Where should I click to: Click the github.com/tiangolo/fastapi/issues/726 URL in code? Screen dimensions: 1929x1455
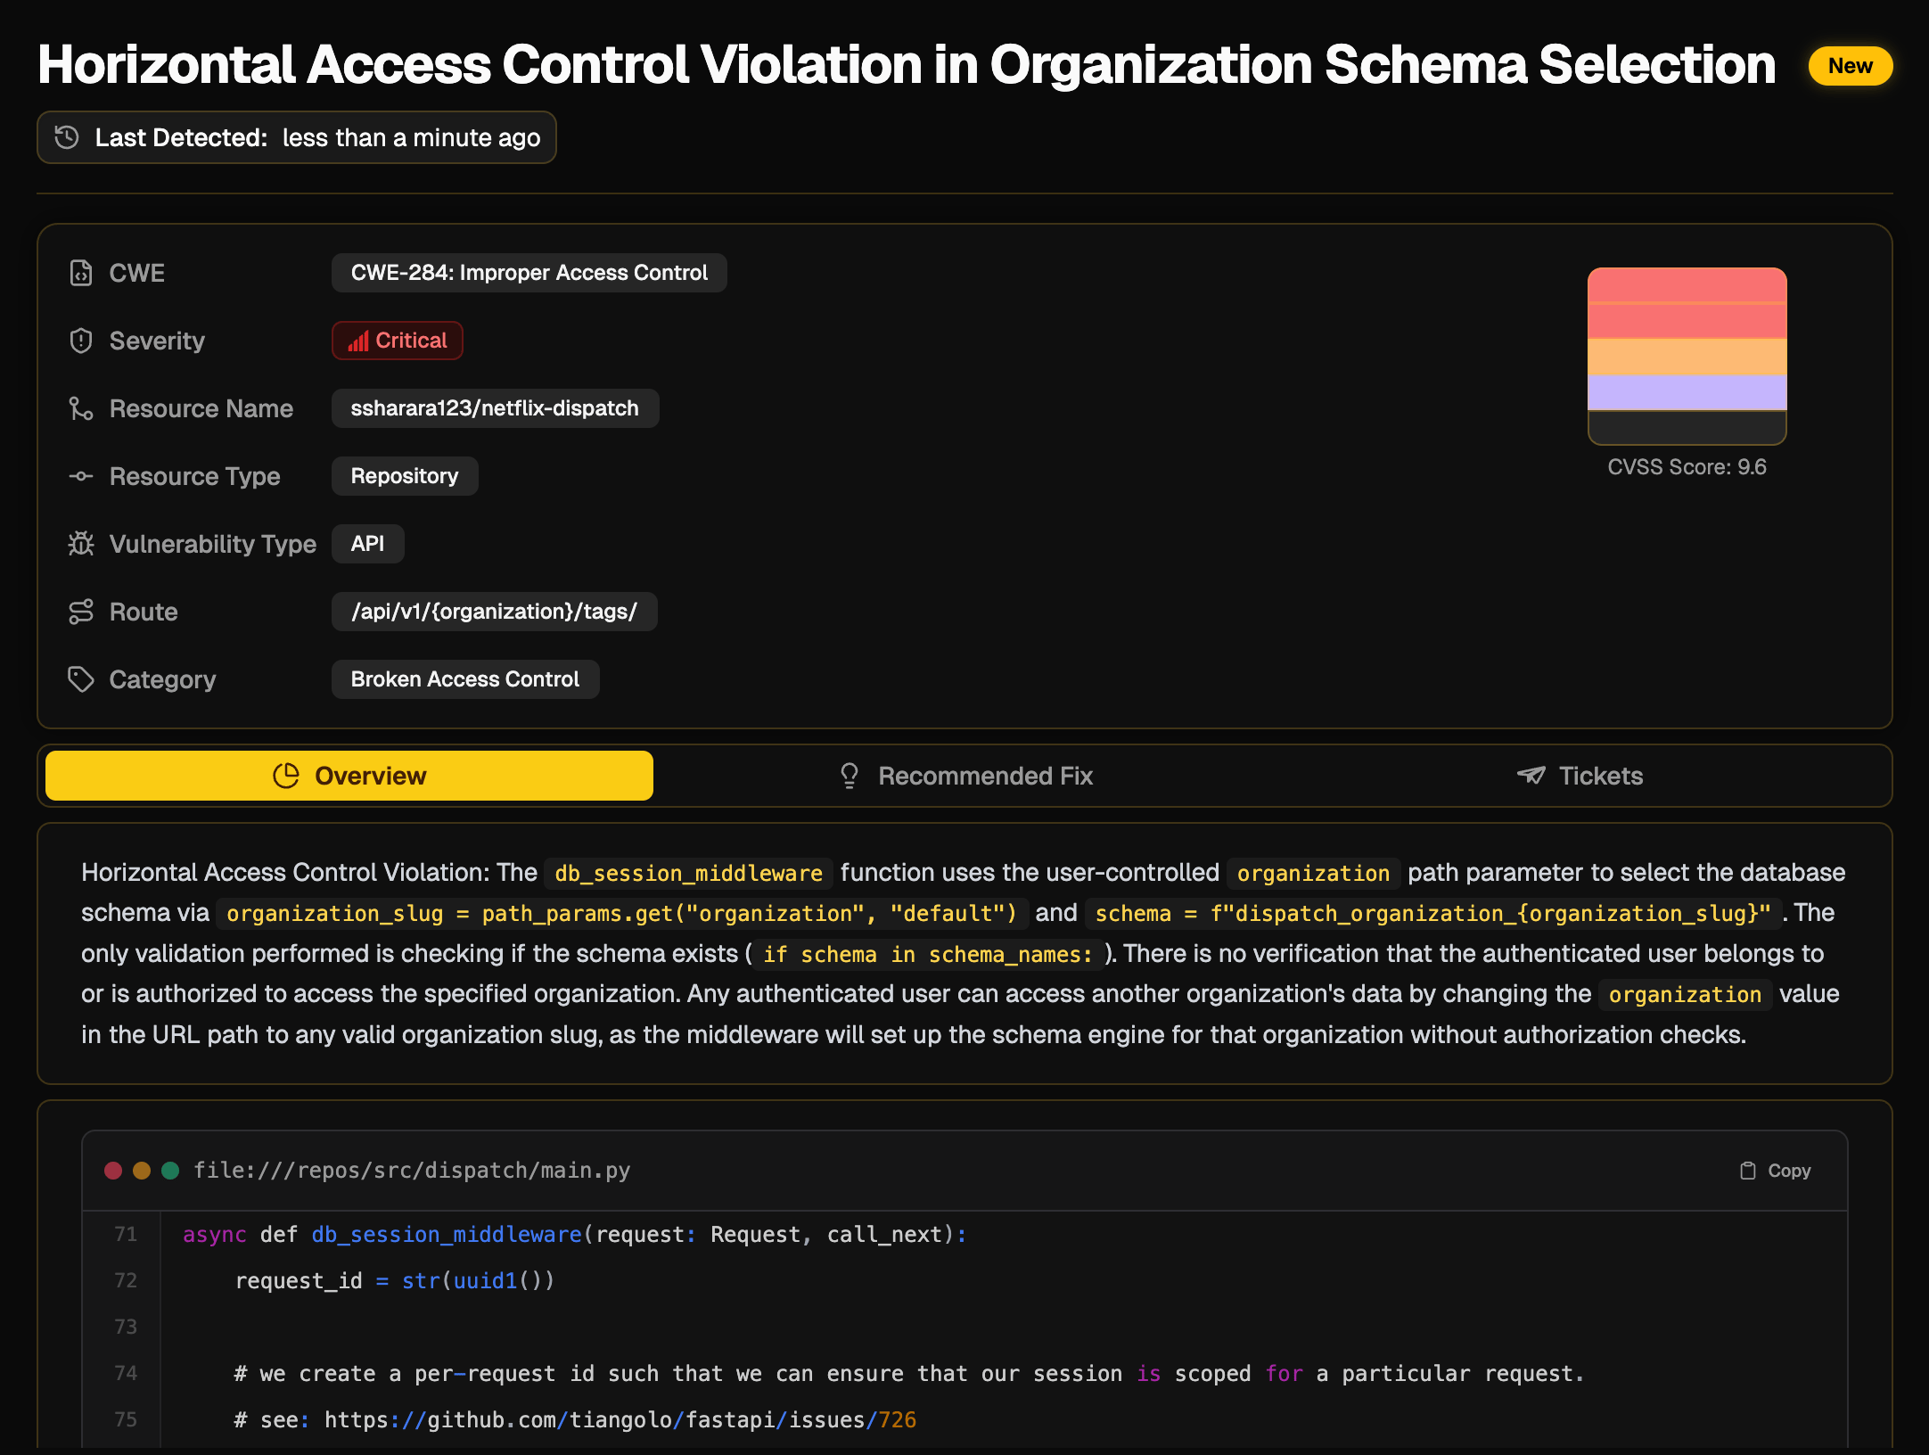(620, 1419)
